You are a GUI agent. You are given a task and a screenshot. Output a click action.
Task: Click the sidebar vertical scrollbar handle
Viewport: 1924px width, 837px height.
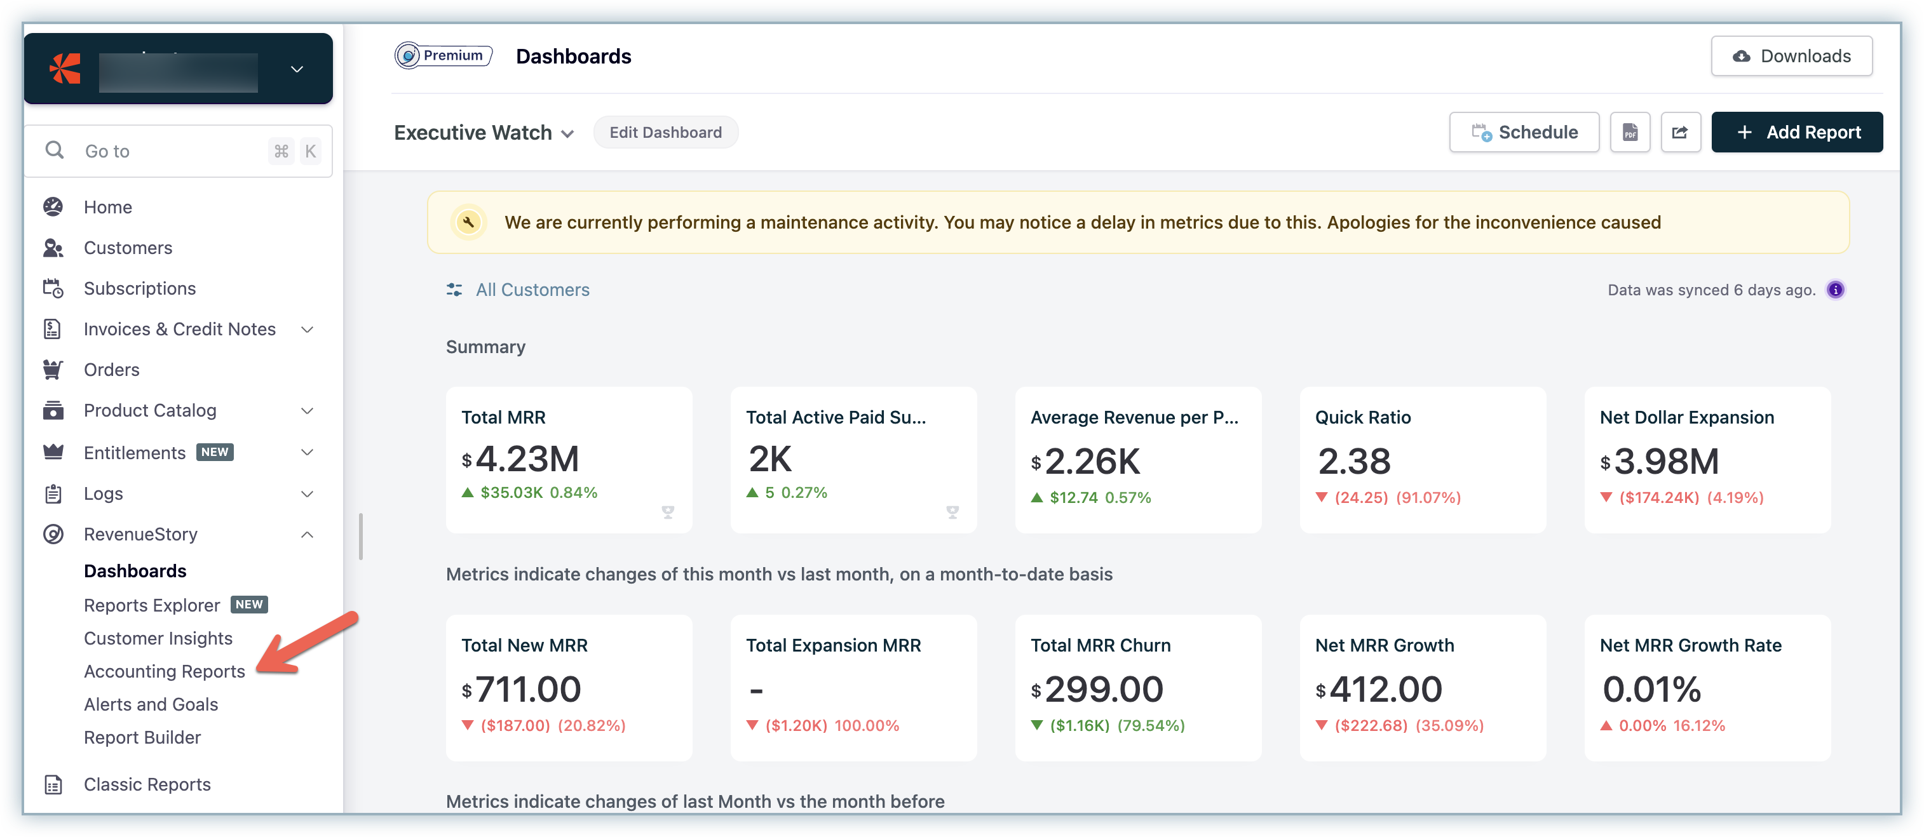click(x=361, y=536)
